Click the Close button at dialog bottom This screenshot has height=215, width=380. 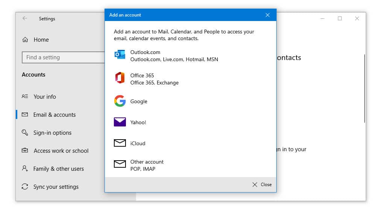(x=262, y=185)
